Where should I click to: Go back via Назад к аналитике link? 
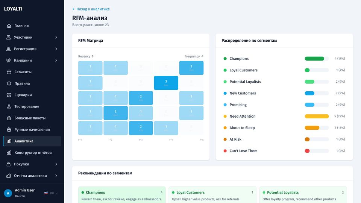tap(91, 9)
